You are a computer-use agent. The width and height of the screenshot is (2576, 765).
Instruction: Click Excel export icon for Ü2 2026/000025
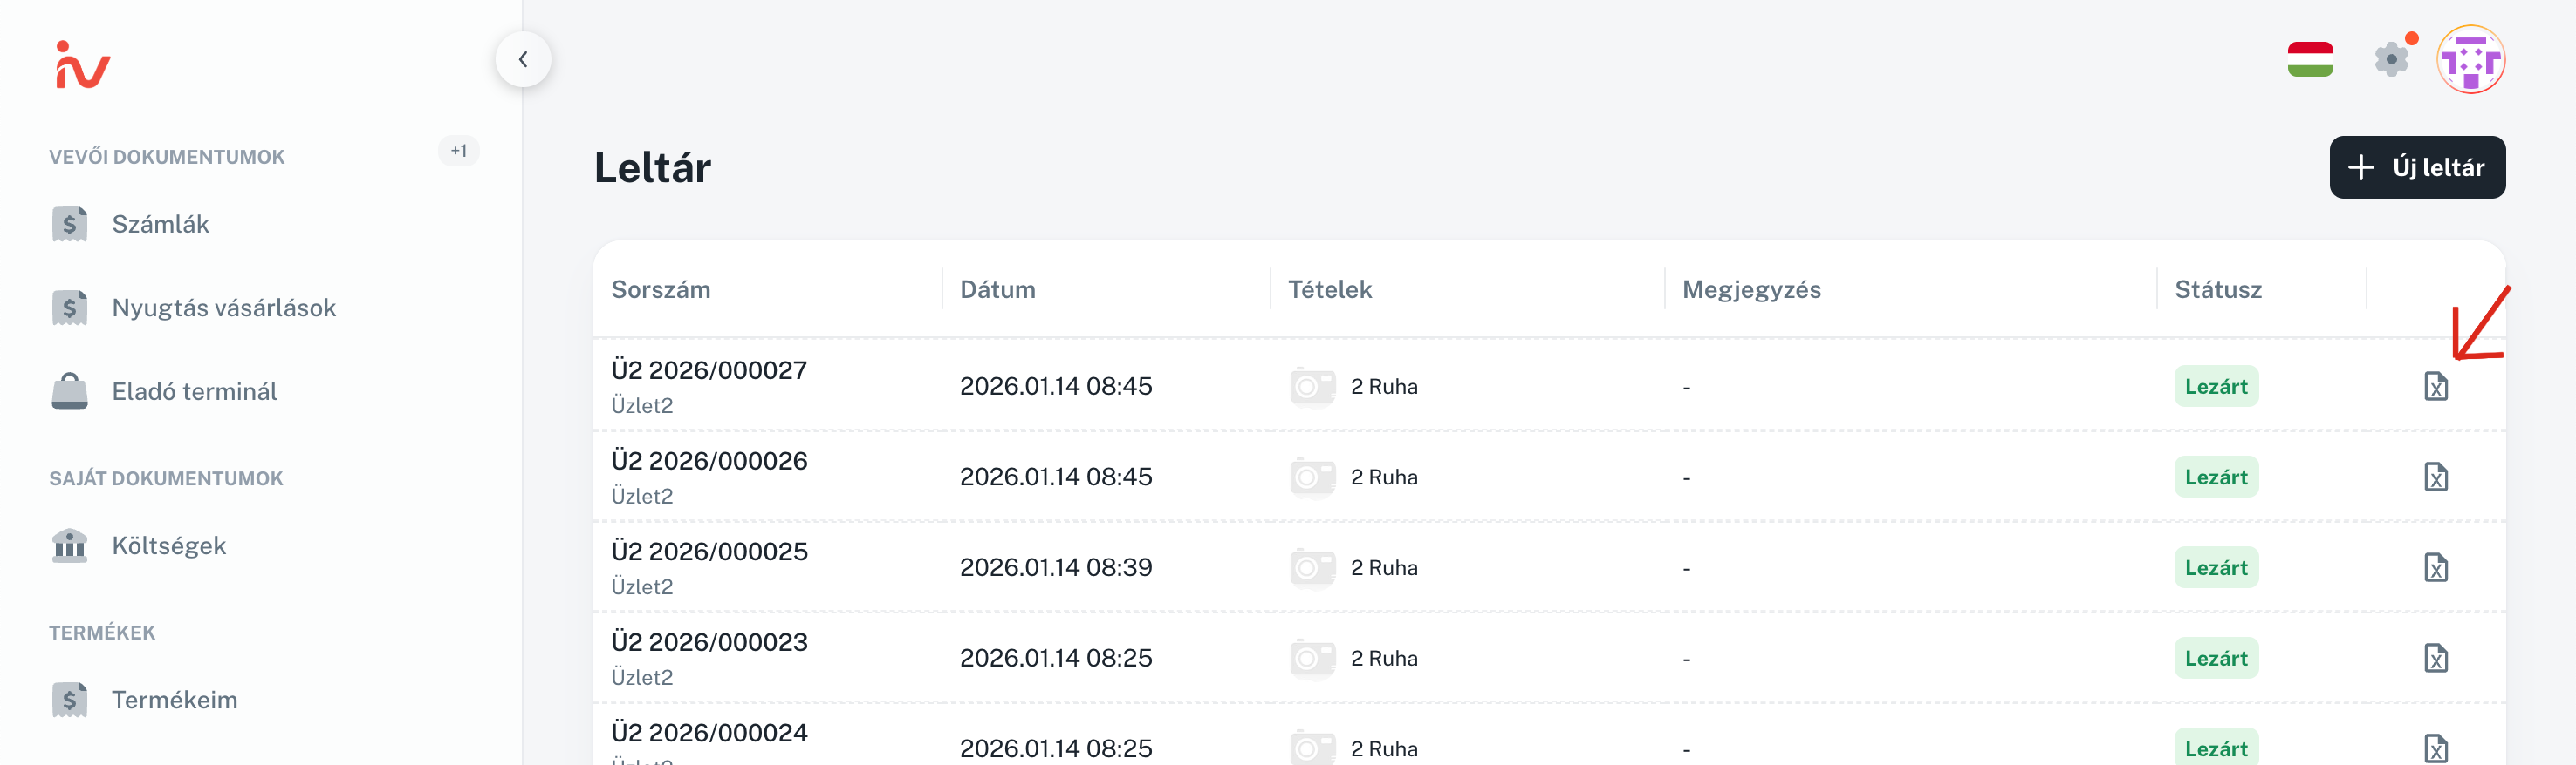pyautogui.click(x=2435, y=567)
